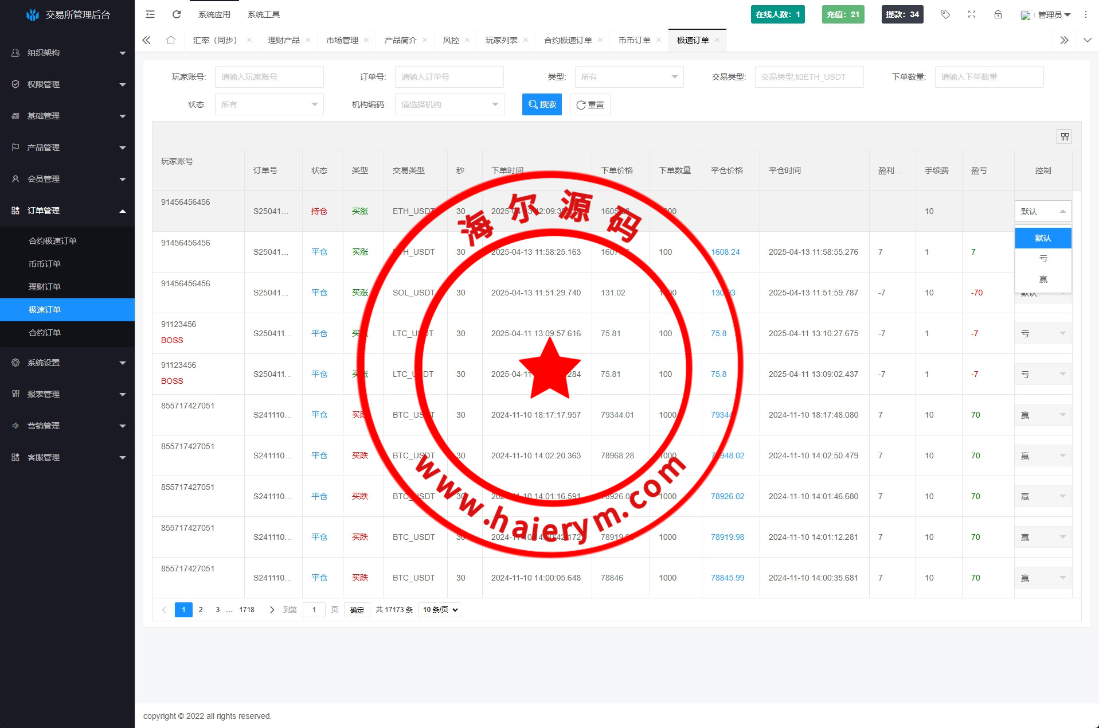This screenshot has width=1099, height=728.
Task: Open the 类型 filter dropdown
Action: [x=629, y=77]
